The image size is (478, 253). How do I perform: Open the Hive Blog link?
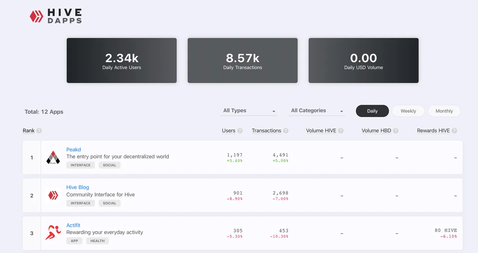(78, 187)
